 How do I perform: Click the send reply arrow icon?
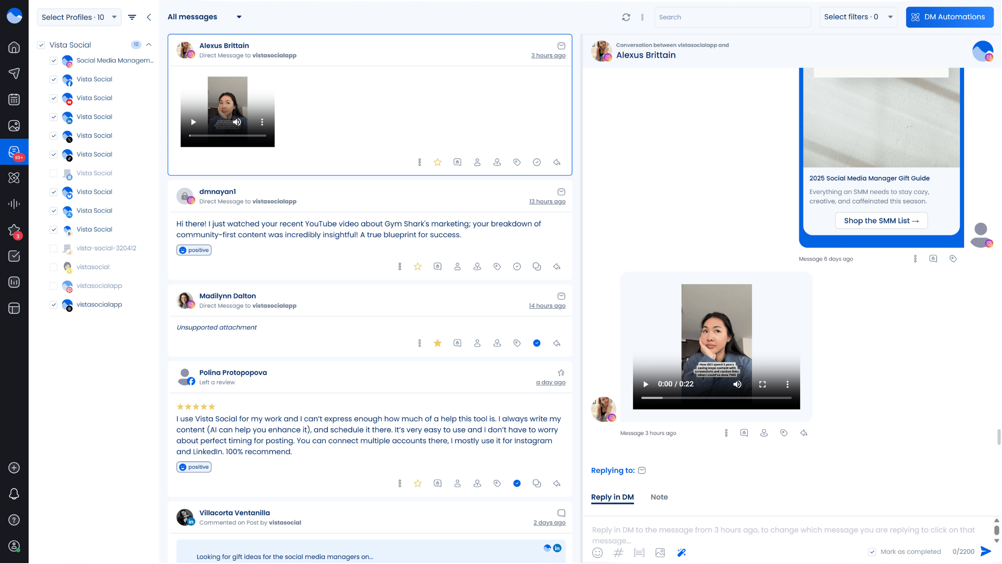986,552
